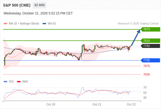Click the green 7870 resistance level tag
Screen dimensions: 161x109
click(150, 29)
